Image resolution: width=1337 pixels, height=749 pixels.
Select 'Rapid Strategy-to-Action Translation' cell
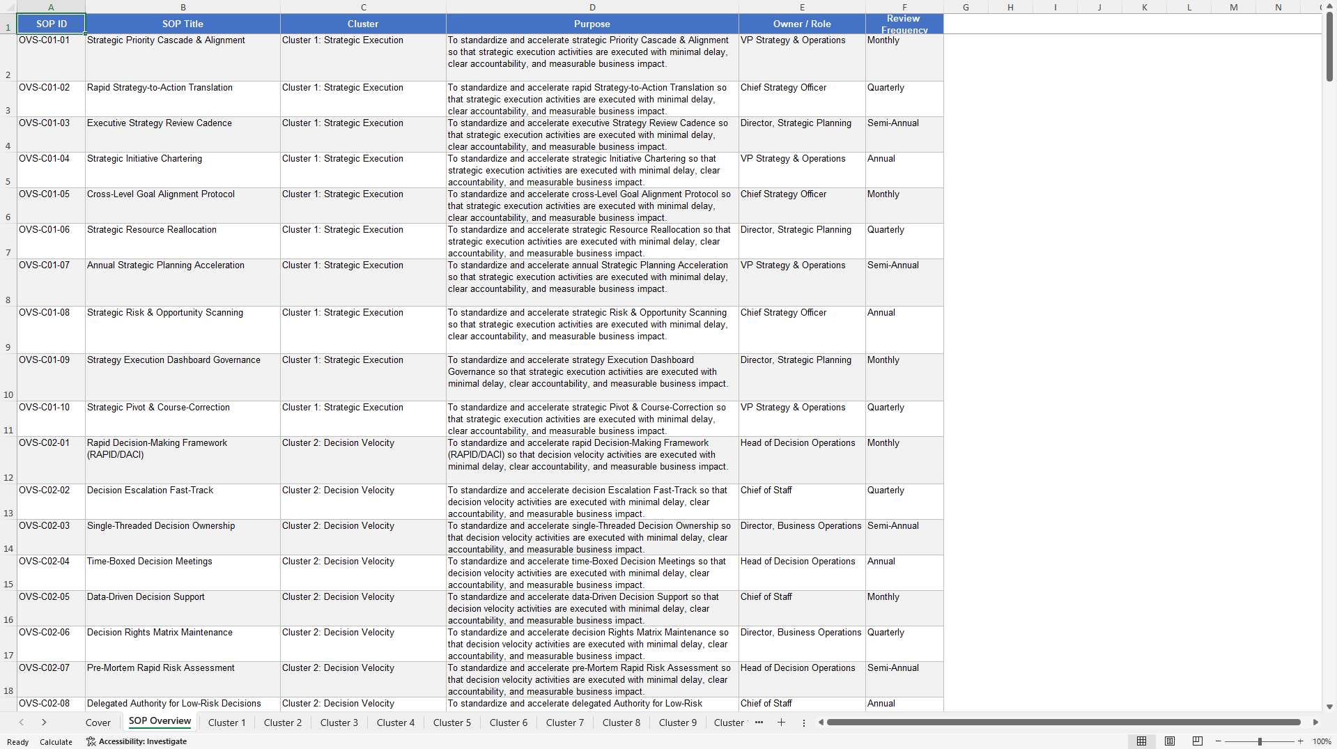[183, 99]
